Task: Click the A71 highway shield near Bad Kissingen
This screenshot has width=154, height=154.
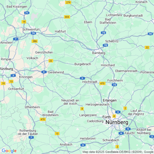Action: (27, 13)
